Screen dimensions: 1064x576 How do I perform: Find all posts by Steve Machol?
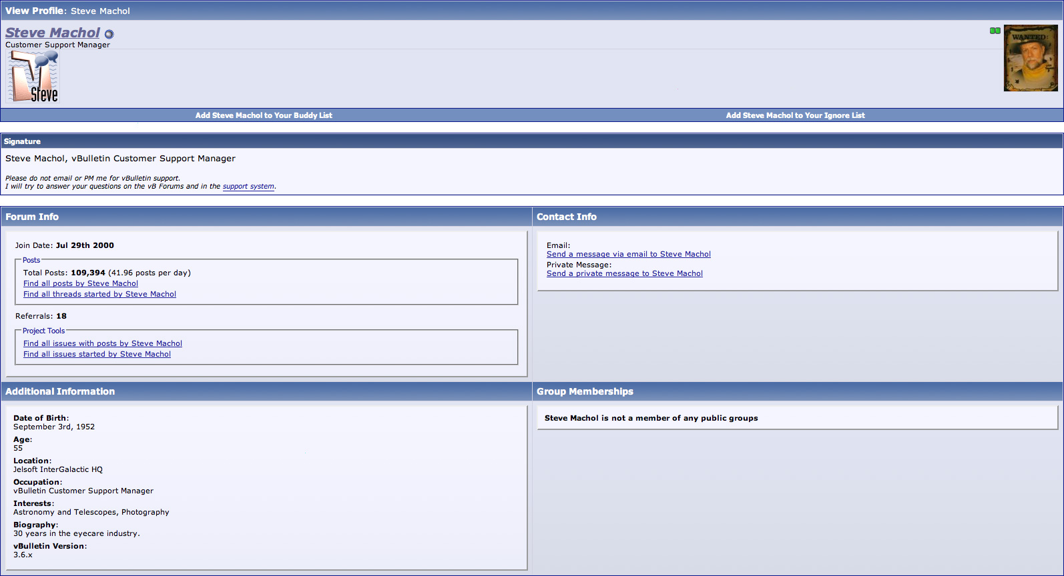tap(81, 283)
